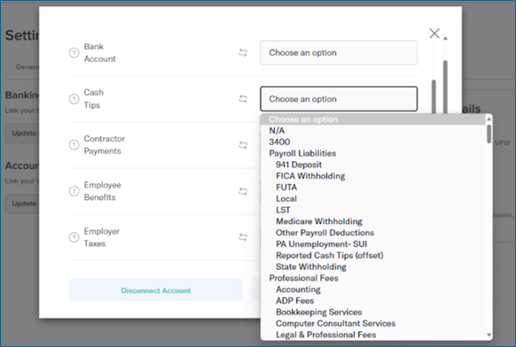Screen dimensions: 516x347
Task: Click the sync arrows icon for Contractor Payments
Action: click(x=243, y=145)
